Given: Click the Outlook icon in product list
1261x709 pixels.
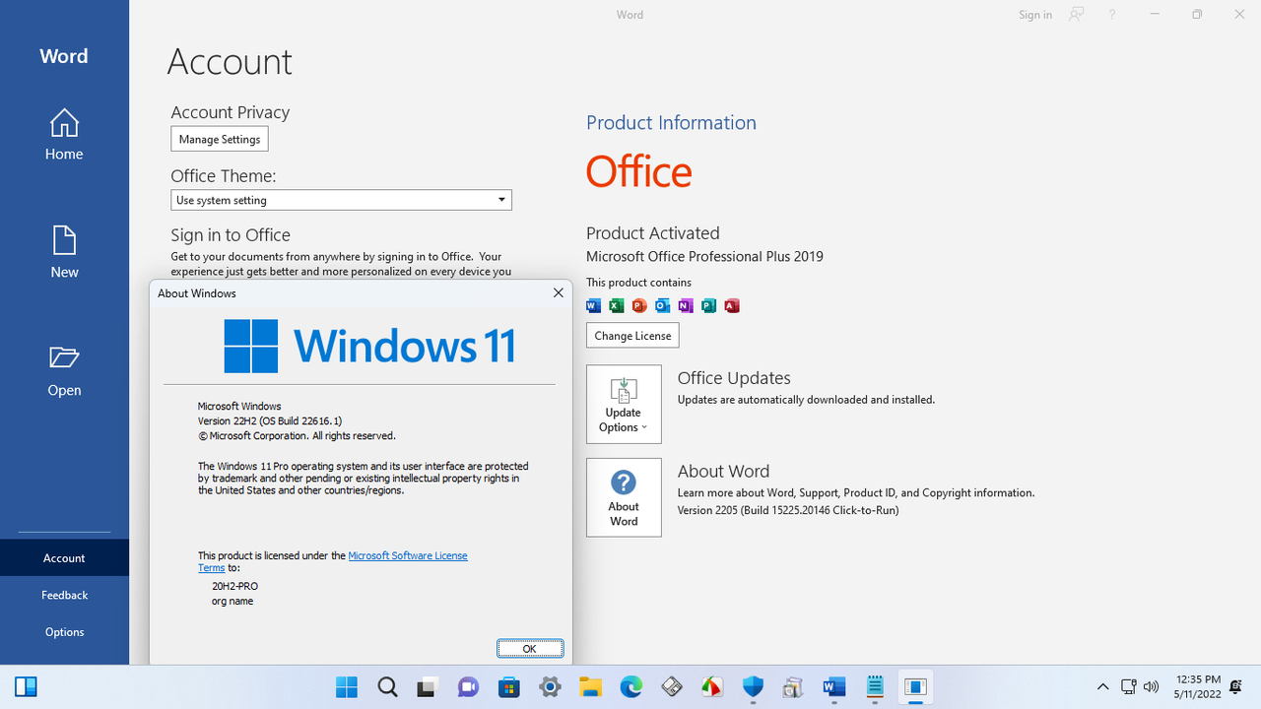Looking at the screenshot, I should click(x=662, y=305).
